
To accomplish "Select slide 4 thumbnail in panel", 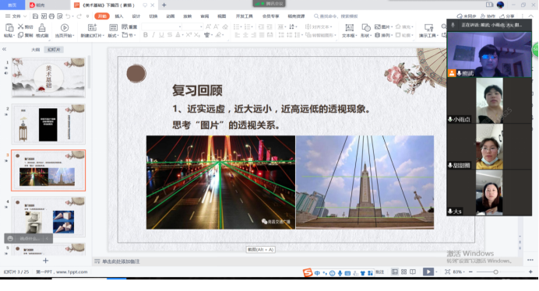I will 48,216.
